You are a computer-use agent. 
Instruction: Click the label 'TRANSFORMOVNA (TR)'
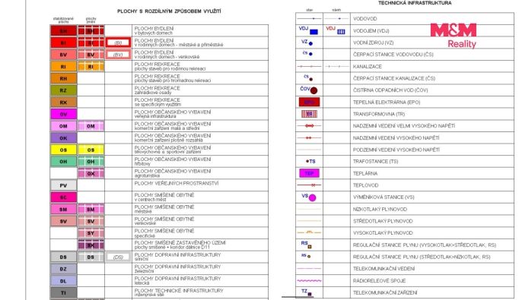(x=379, y=114)
